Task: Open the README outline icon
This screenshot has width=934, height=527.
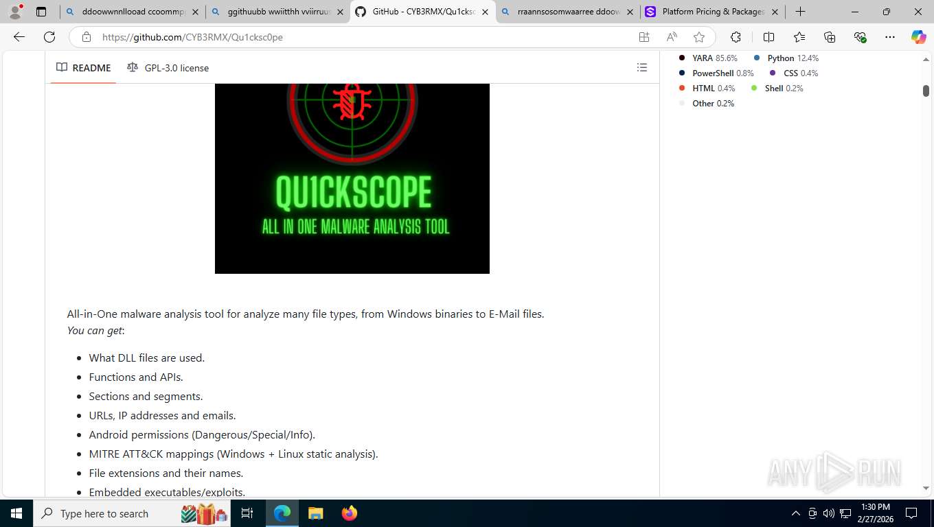Action: click(x=642, y=67)
